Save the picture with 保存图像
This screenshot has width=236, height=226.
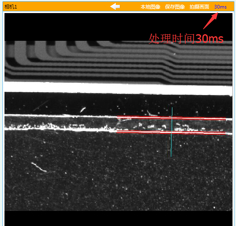174,7
